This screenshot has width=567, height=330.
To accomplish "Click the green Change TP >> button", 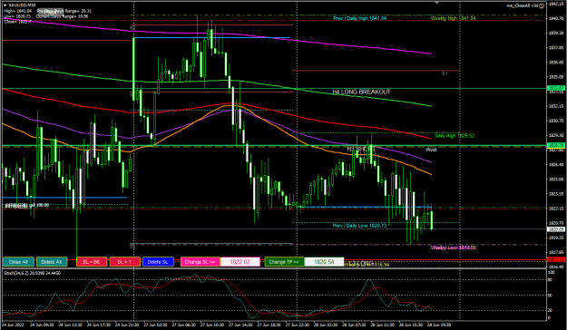I will click(x=284, y=262).
